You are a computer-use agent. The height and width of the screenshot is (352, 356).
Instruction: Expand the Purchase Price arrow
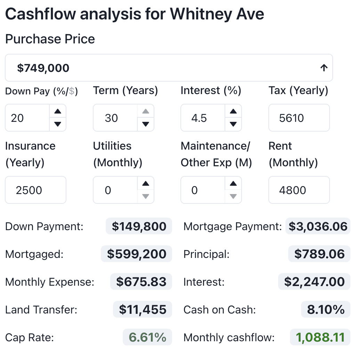point(324,68)
